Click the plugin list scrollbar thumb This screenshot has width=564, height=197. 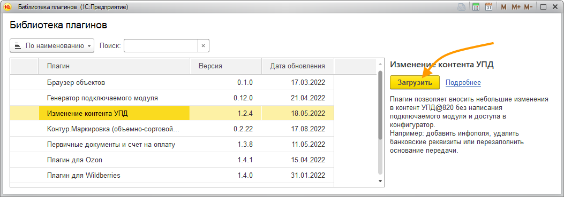(x=380, y=105)
